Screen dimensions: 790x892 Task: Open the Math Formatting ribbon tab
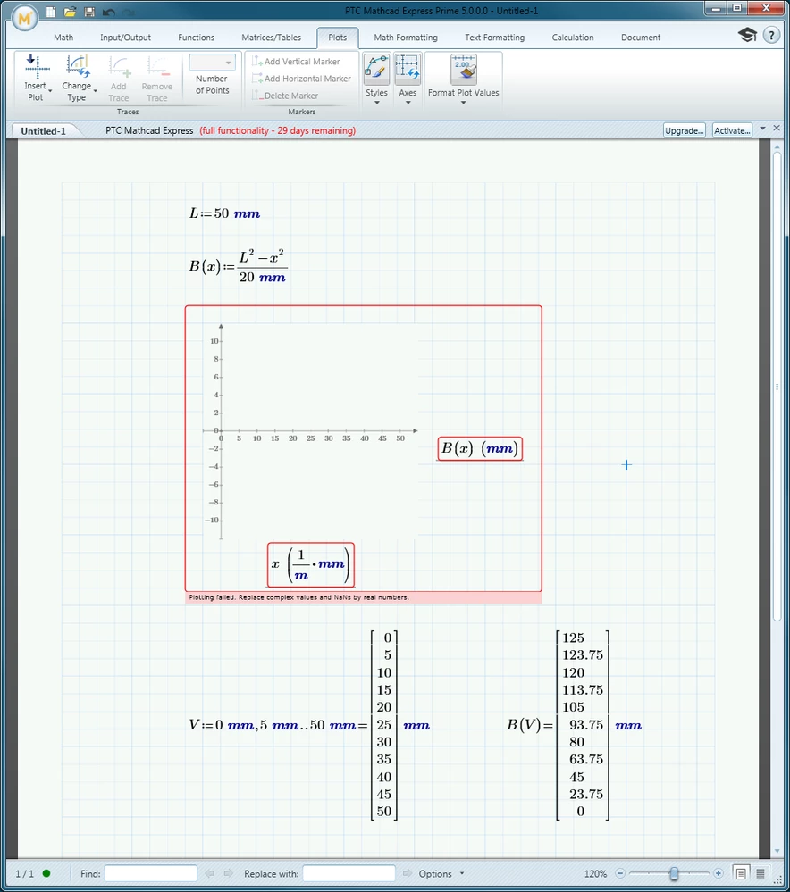coord(406,38)
